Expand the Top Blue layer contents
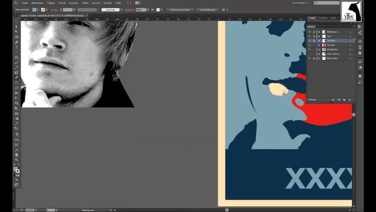The width and height of the screenshot is (376, 212). pos(319,41)
